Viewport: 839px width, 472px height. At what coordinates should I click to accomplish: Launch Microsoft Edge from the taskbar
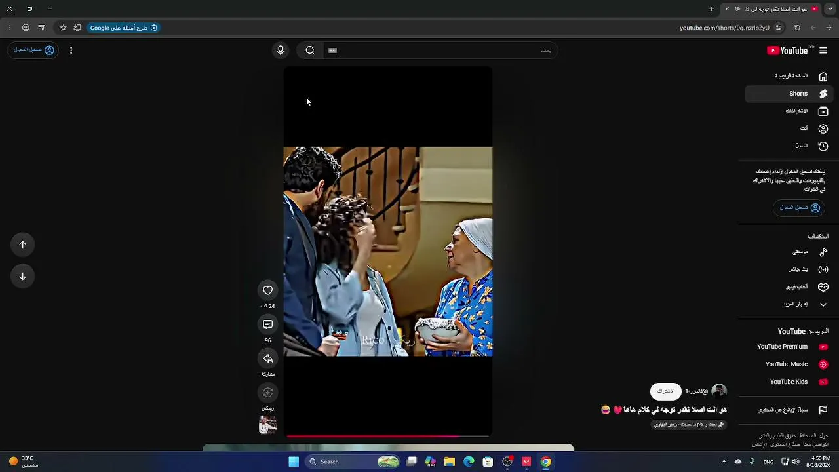pos(469,462)
